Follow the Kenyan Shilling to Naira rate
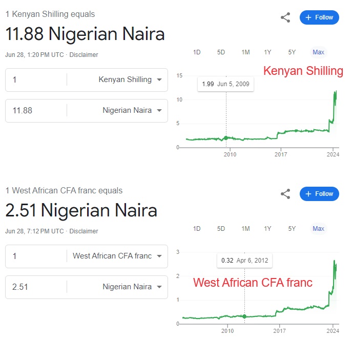Image resolution: width=353 pixels, height=338 pixels. pos(319,17)
